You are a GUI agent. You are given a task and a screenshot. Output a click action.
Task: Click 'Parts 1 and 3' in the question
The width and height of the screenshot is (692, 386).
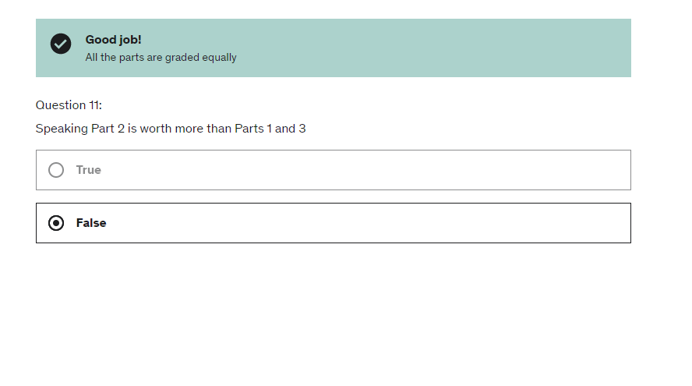click(270, 129)
